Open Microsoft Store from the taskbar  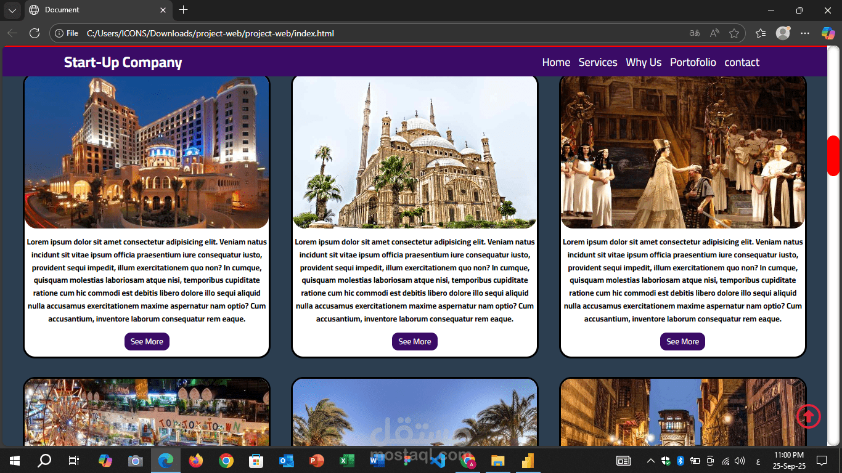coord(256,460)
